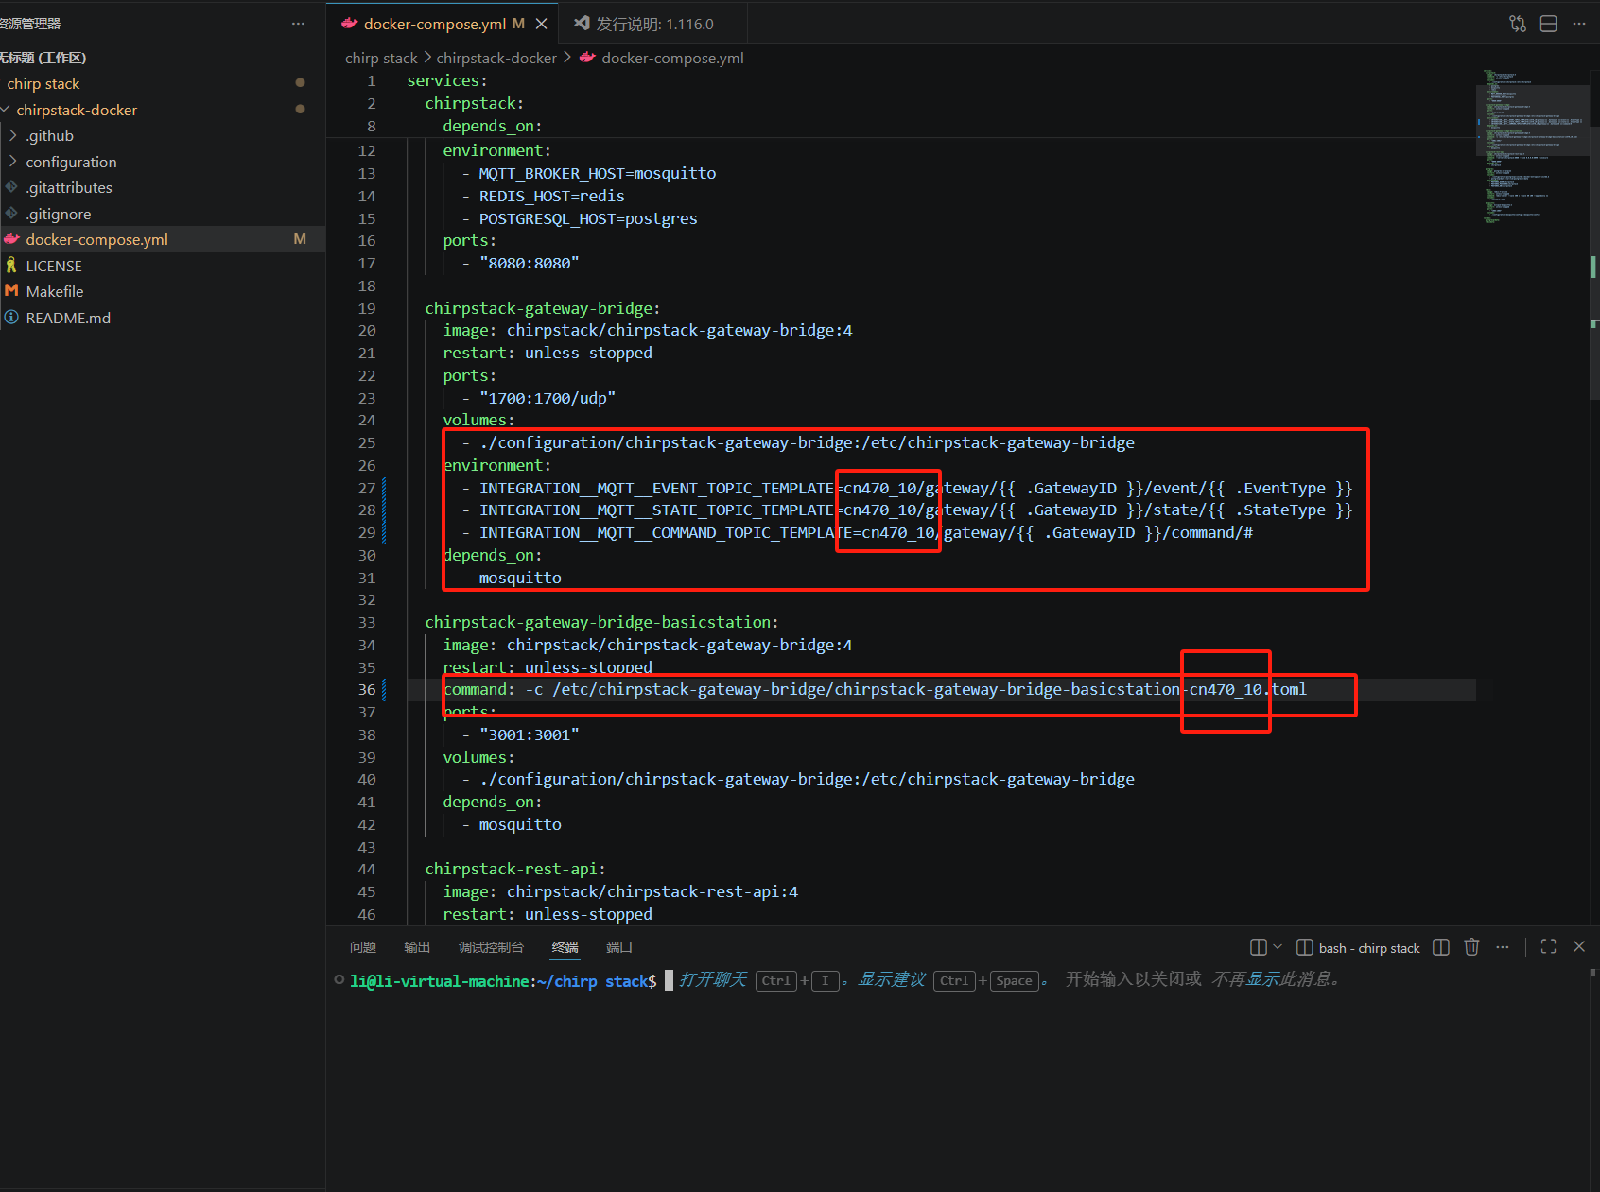Click the 打开聊天 link in terminal
This screenshot has height=1192, width=1600.
[x=713, y=980]
